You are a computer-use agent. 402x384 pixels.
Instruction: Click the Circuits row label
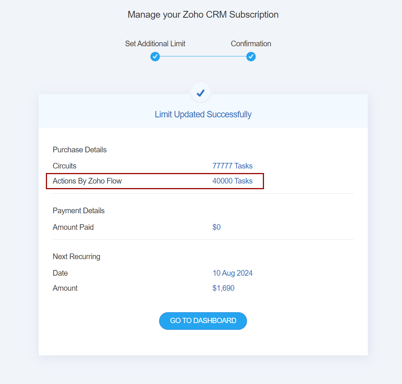64,166
